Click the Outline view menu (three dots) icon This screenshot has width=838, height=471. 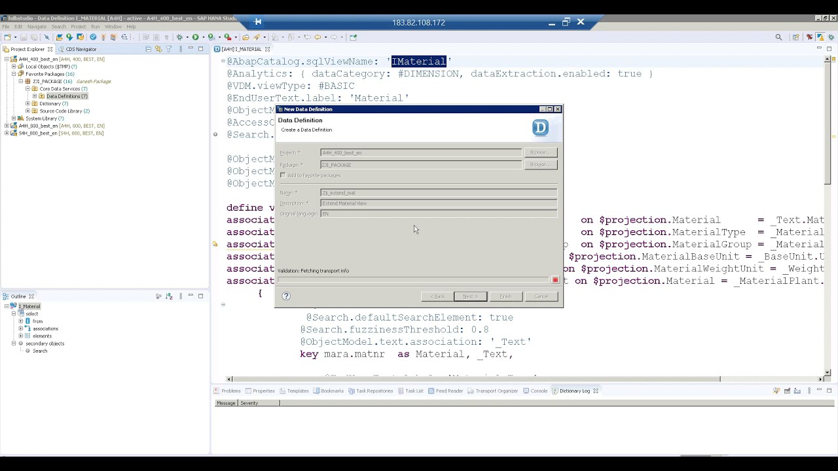click(x=180, y=296)
